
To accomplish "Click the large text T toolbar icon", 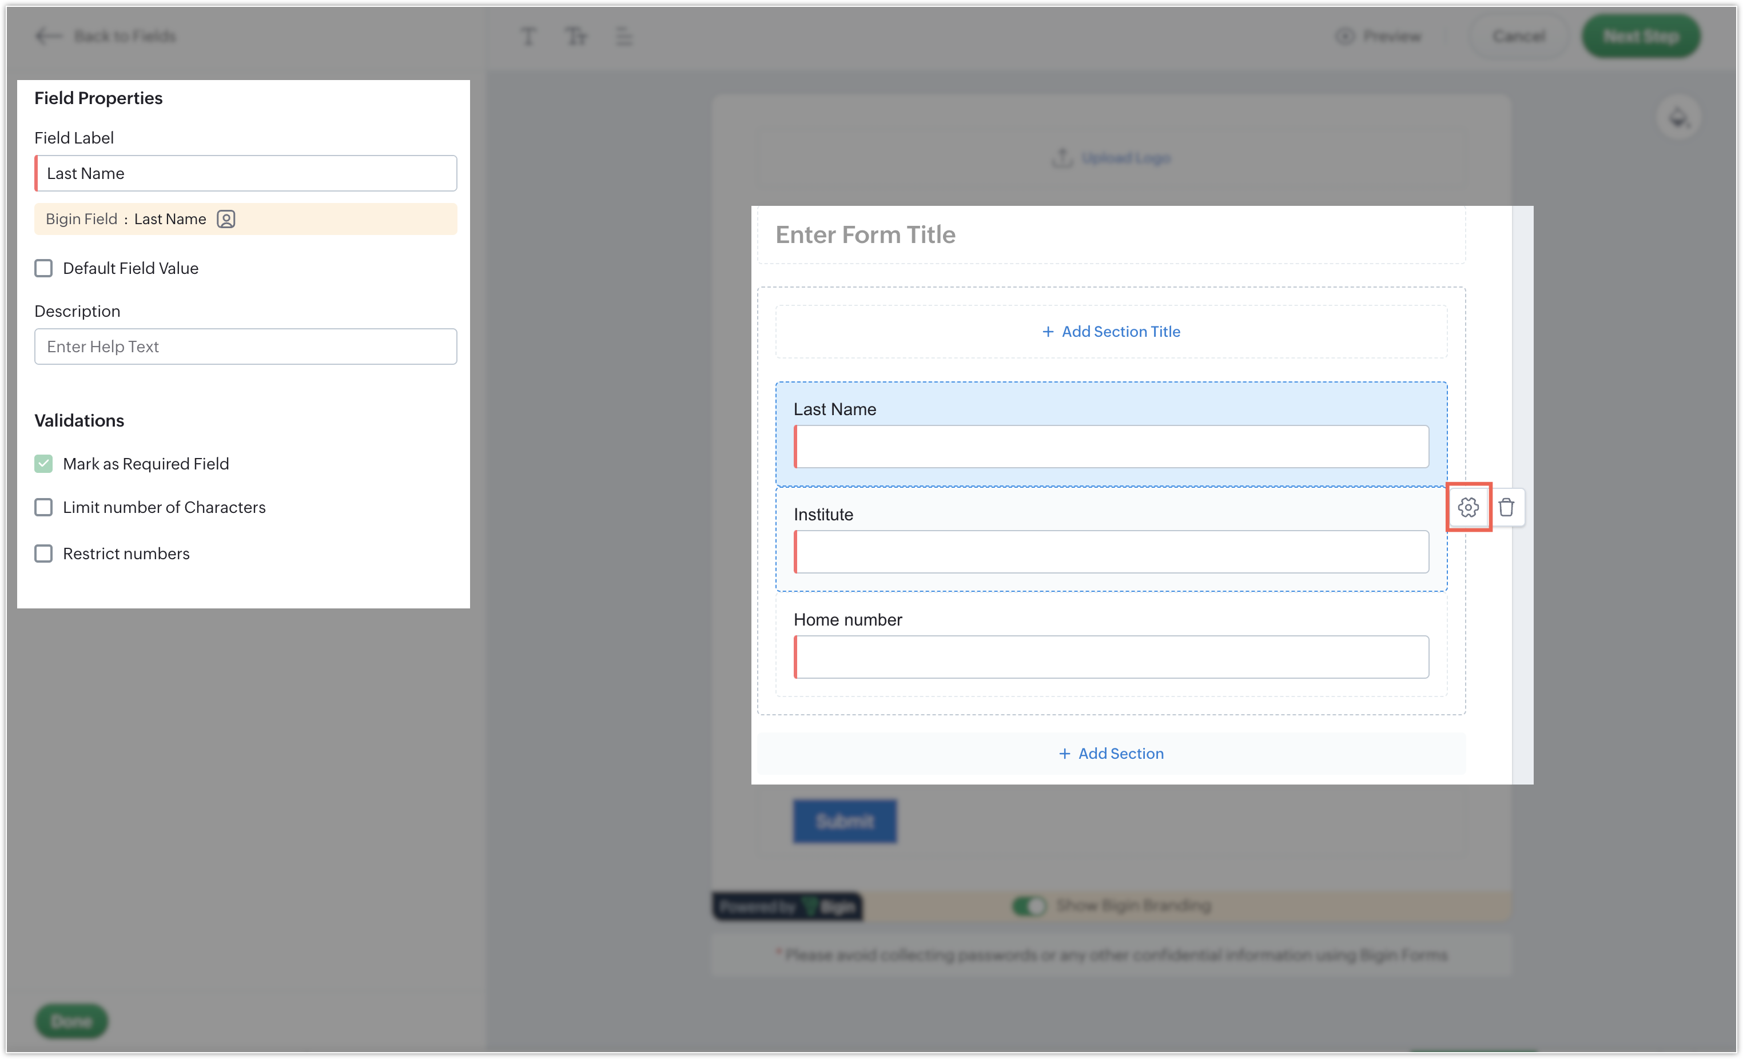I will pos(528,36).
